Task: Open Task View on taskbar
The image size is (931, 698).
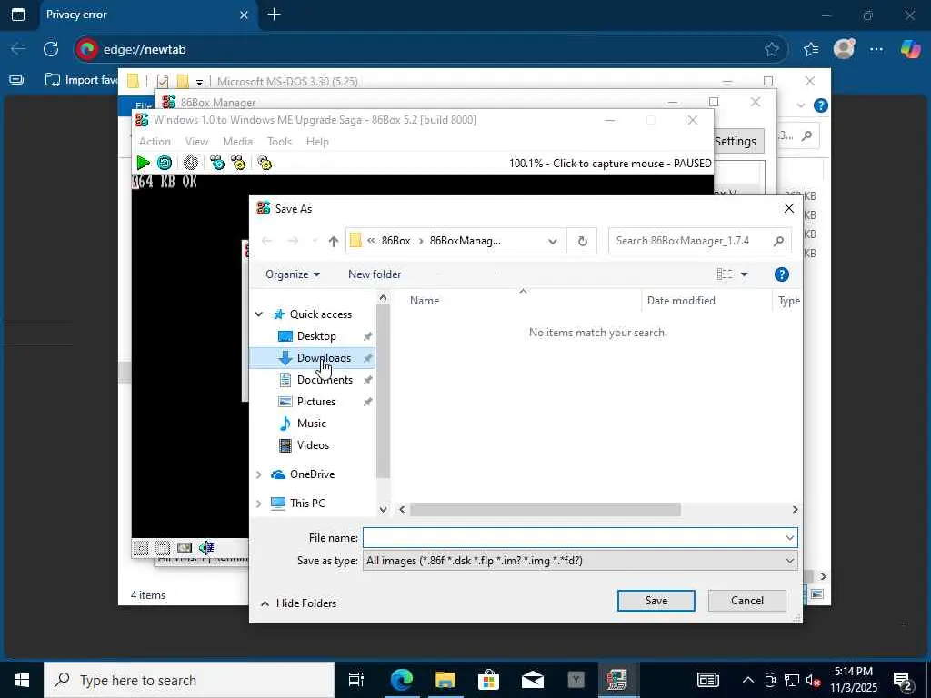Action: tap(356, 680)
